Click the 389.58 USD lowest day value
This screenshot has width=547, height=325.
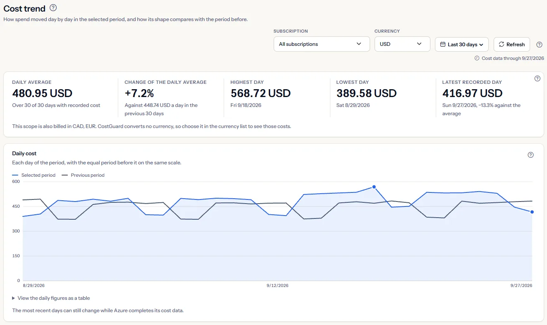(366, 93)
